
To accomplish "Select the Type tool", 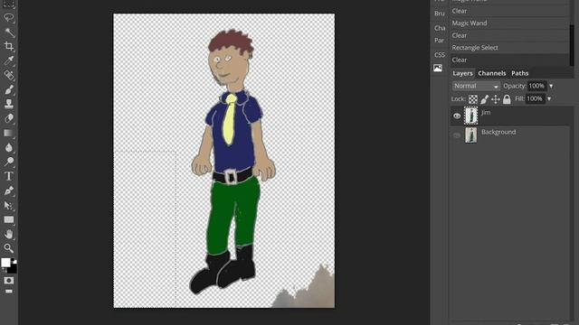I will tap(9, 176).
